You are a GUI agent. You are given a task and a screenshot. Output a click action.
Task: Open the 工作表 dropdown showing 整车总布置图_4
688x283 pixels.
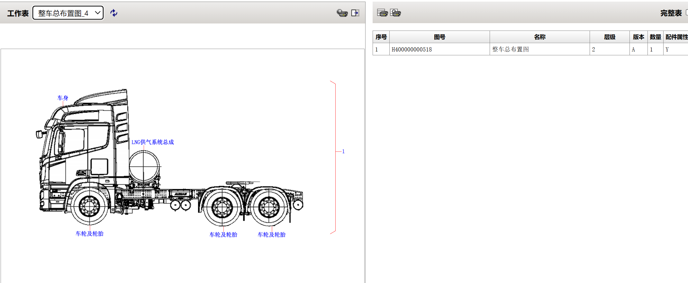[x=68, y=13]
